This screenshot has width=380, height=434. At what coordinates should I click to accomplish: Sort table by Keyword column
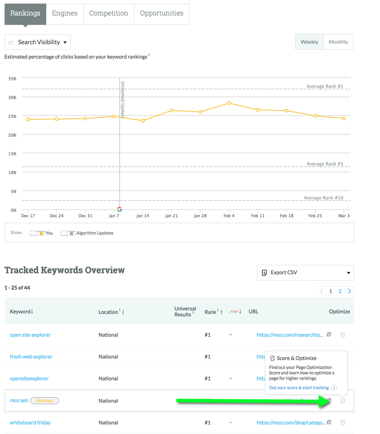[21, 311]
